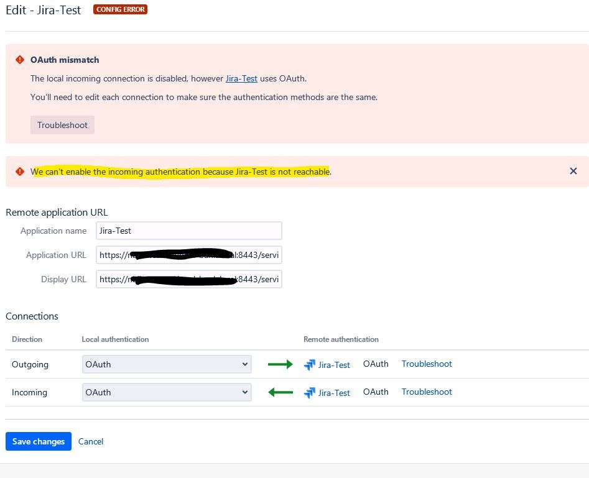Click the Jira icon in the Outgoing row

tap(310, 365)
